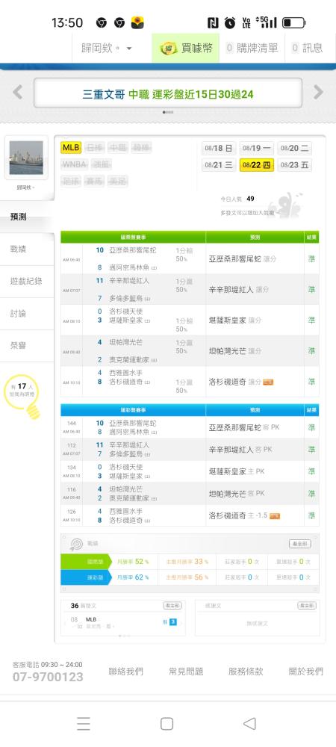Open 亞歷桑那響尾蛇 客 PK prediction
The image size is (336, 747).
tap(244, 428)
